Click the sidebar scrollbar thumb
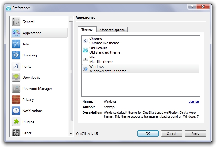 71,71
